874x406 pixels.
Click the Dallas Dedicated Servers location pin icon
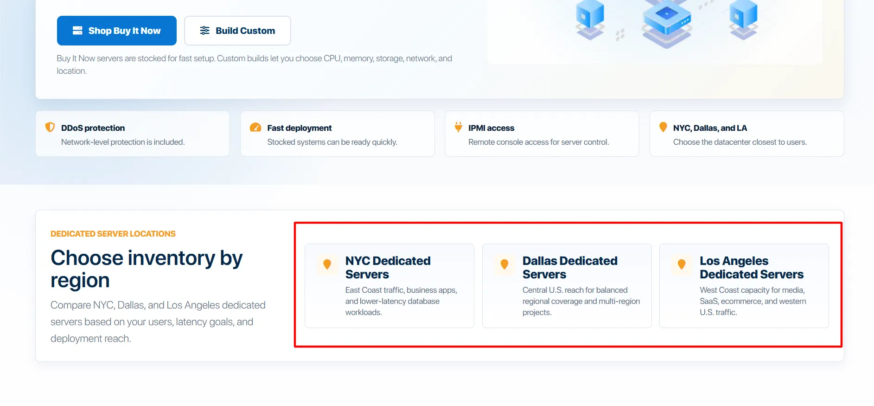[504, 264]
